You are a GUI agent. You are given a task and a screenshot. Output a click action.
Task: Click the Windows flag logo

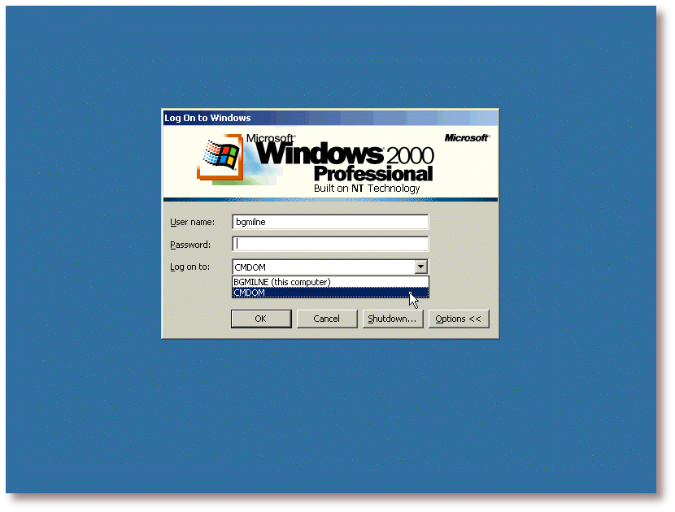pyautogui.click(x=220, y=155)
